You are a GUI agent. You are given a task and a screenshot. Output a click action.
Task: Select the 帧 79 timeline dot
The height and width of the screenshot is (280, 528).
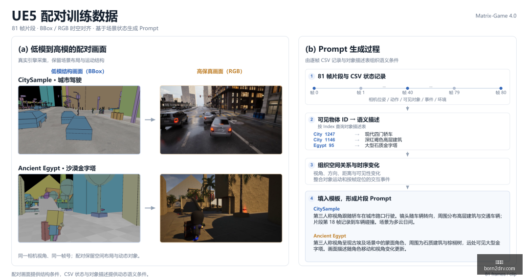tap(454, 88)
